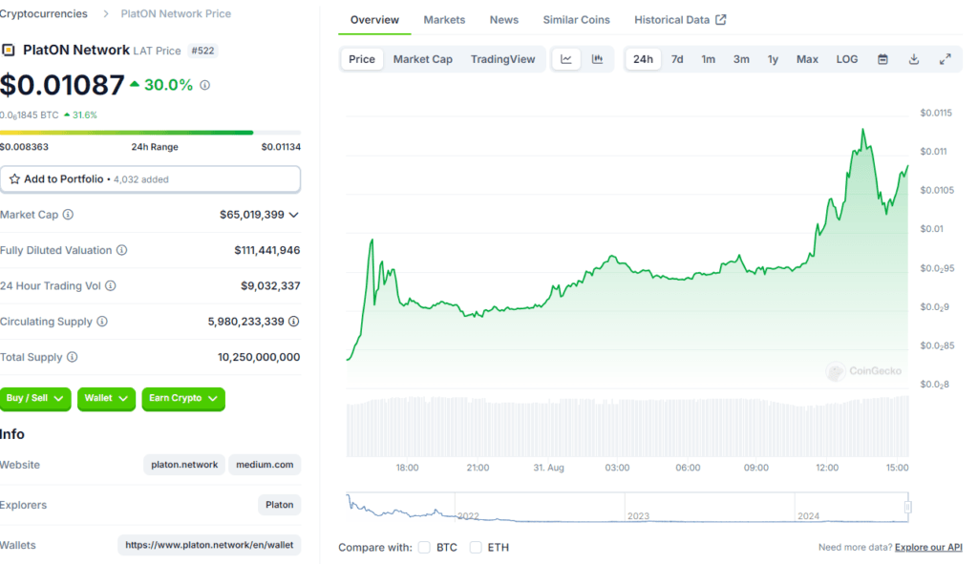
Task: Select 7d time range
Action: coord(677,59)
